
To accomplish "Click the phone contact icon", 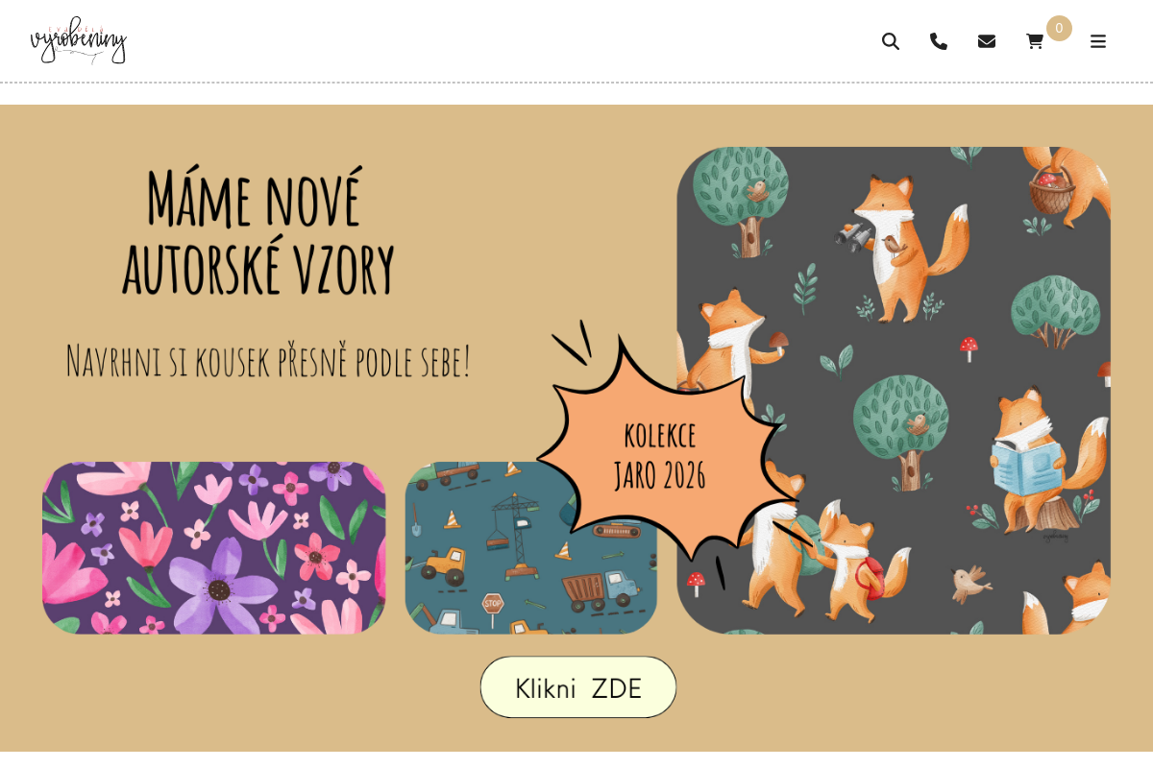I will [x=939, y=41].
